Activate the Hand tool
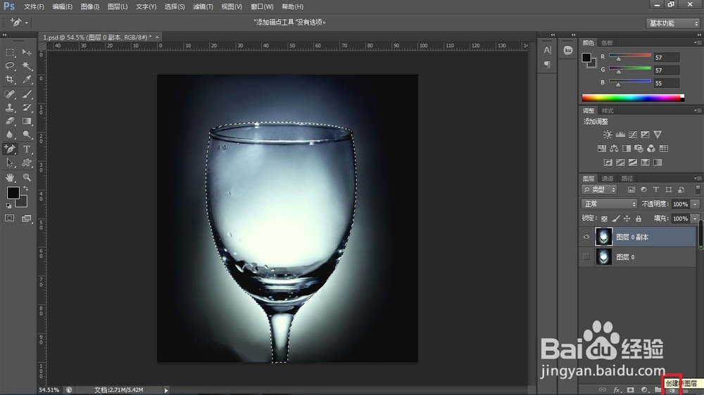This screenshot has width=704, height=395. tap(11, 178)
